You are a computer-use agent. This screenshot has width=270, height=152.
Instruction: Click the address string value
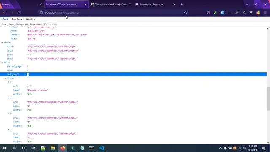[57, 35]
